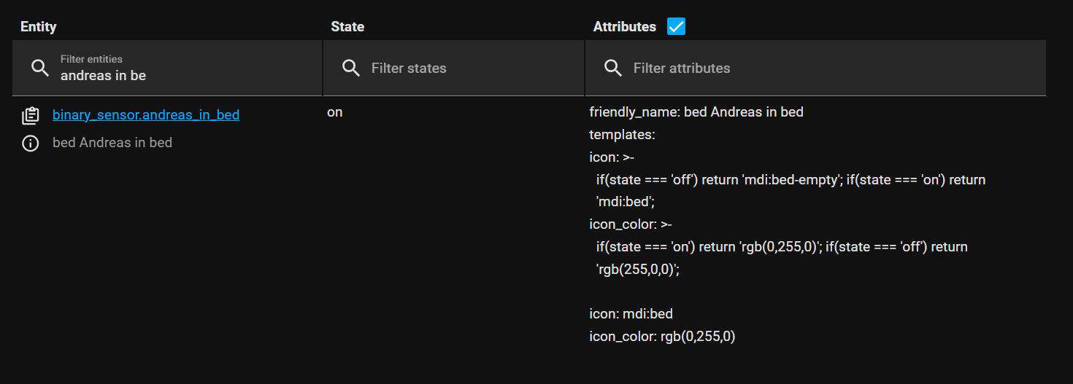Image resolution: width=1073 pixels, height=384 pixels.
Task: Uncheck the Attributes checkbox
Action: 677,26
